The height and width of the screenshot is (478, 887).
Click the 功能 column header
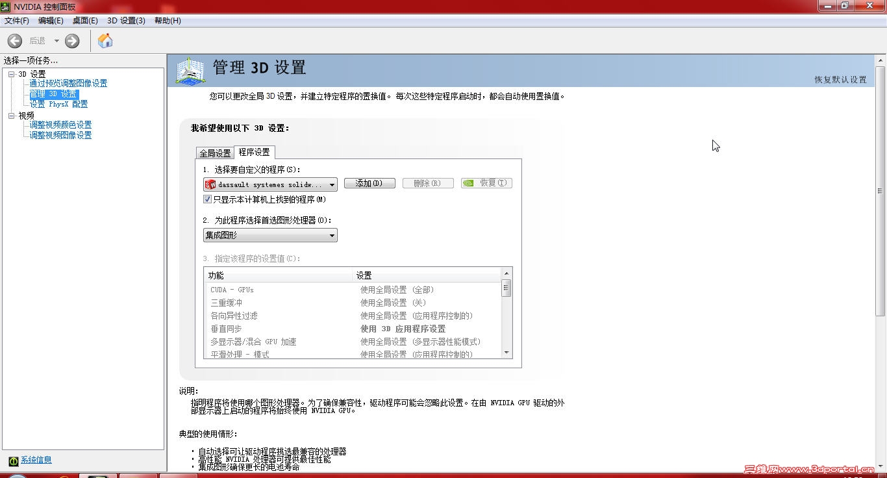[x=278, y=275]
